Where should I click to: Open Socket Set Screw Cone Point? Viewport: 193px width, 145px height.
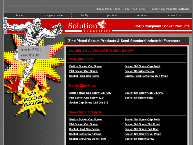pos(88,139)
